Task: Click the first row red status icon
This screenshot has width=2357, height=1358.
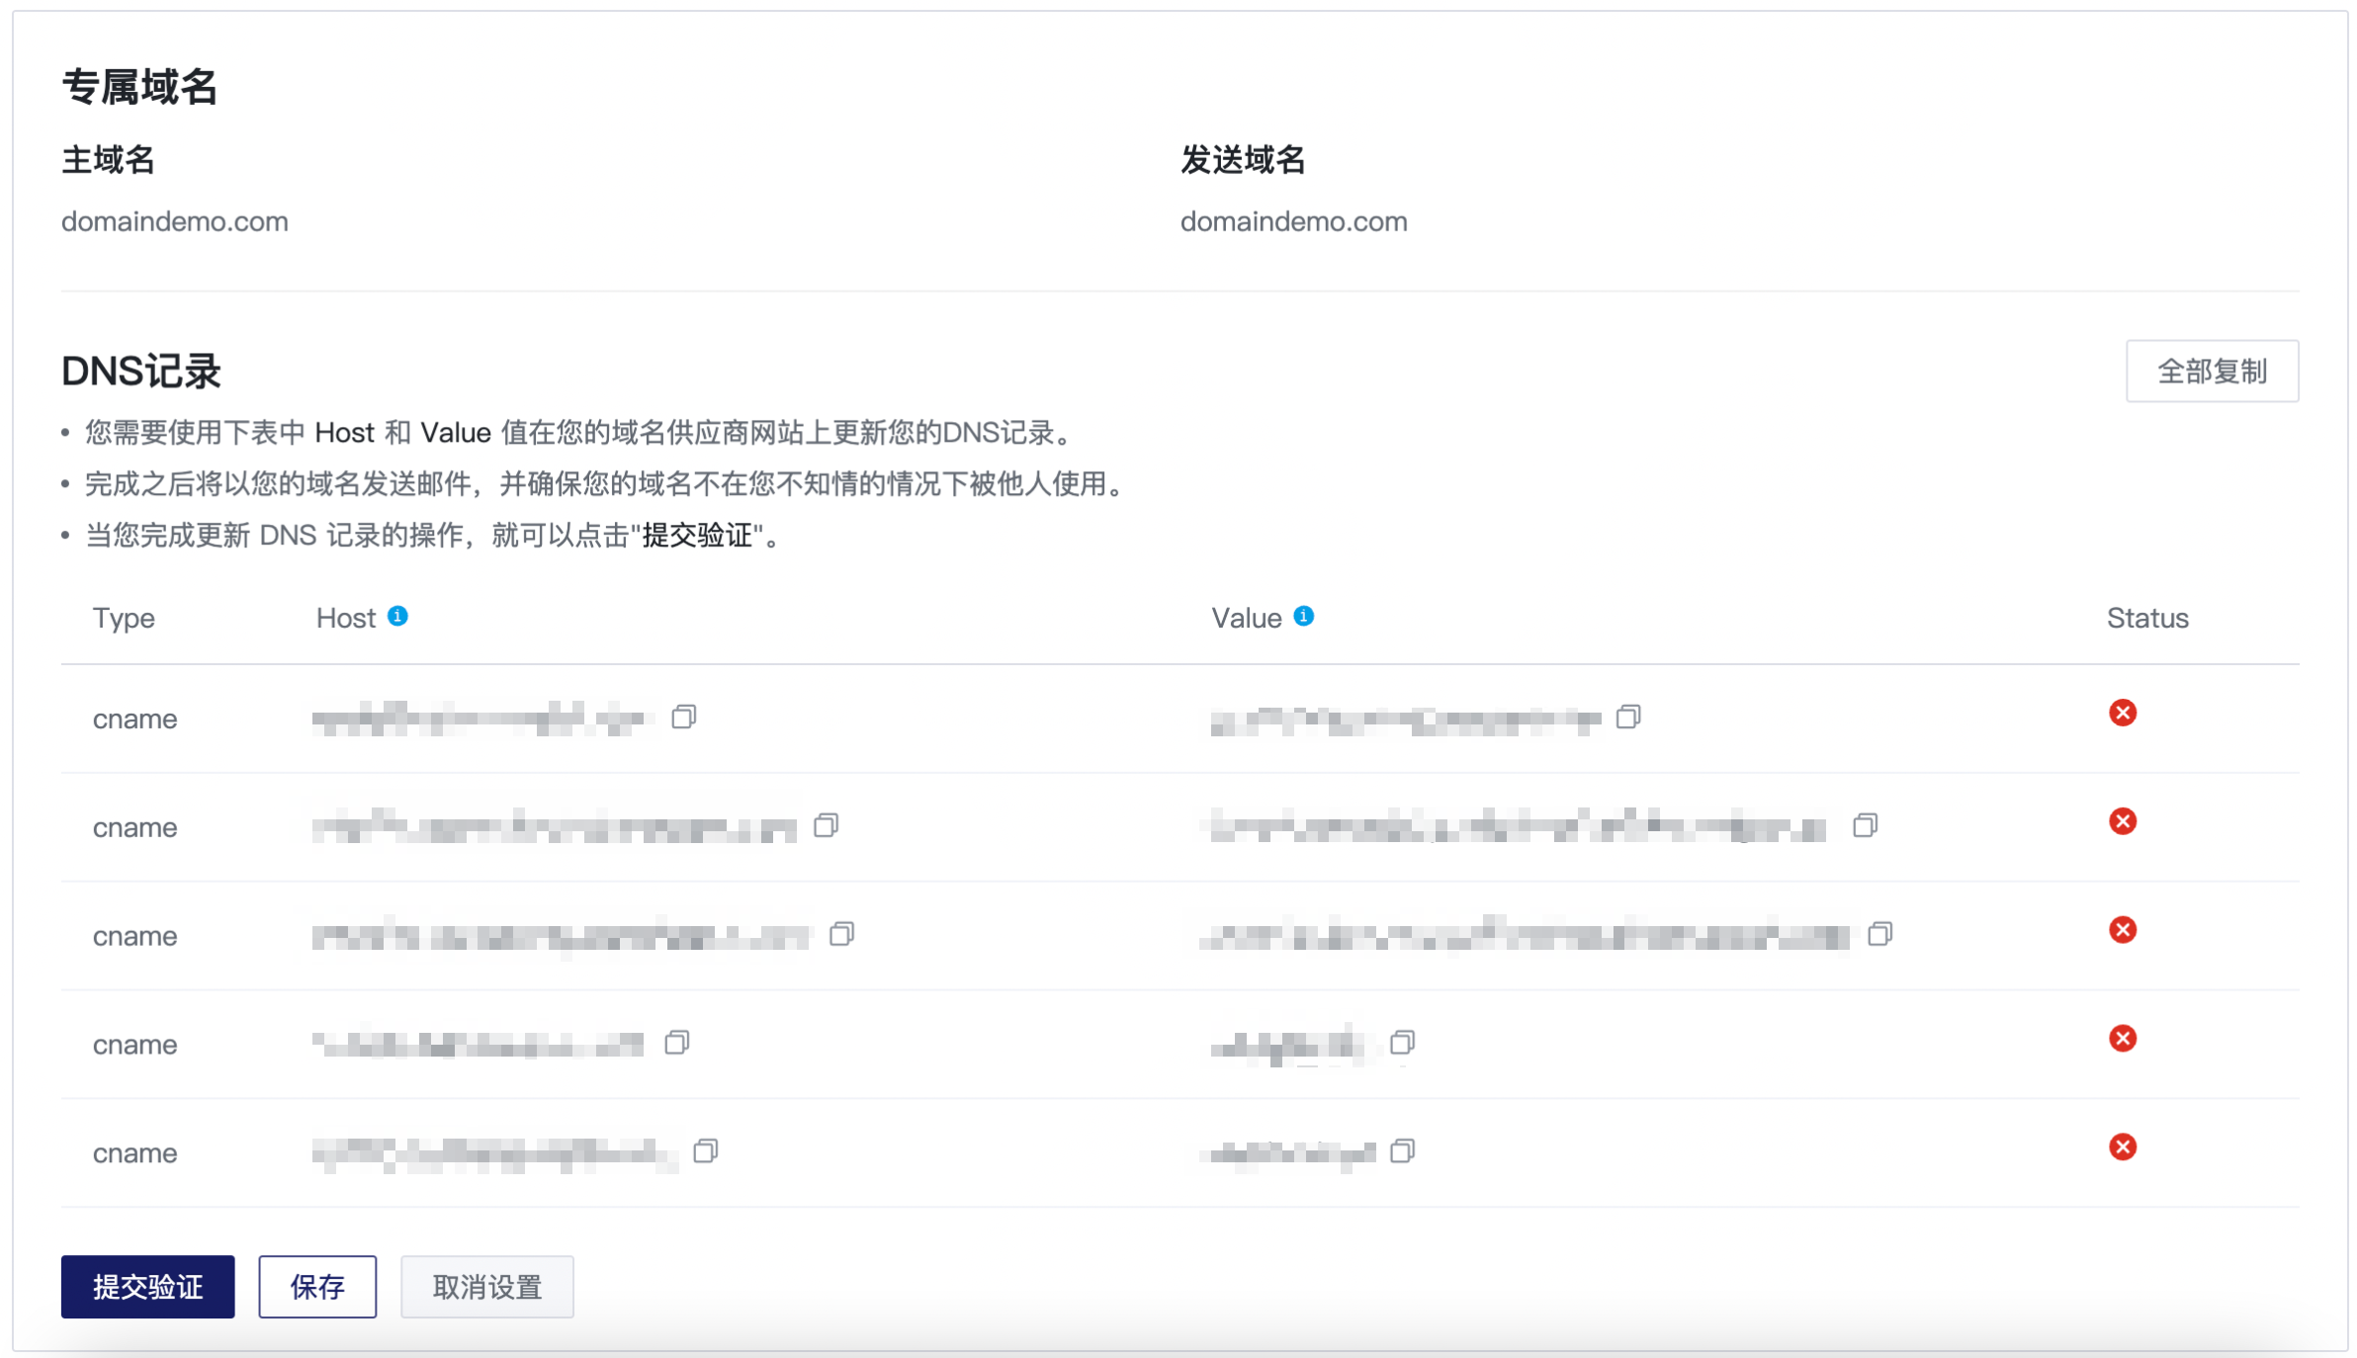Action: pyautogui.click(x=2123, y=713)
